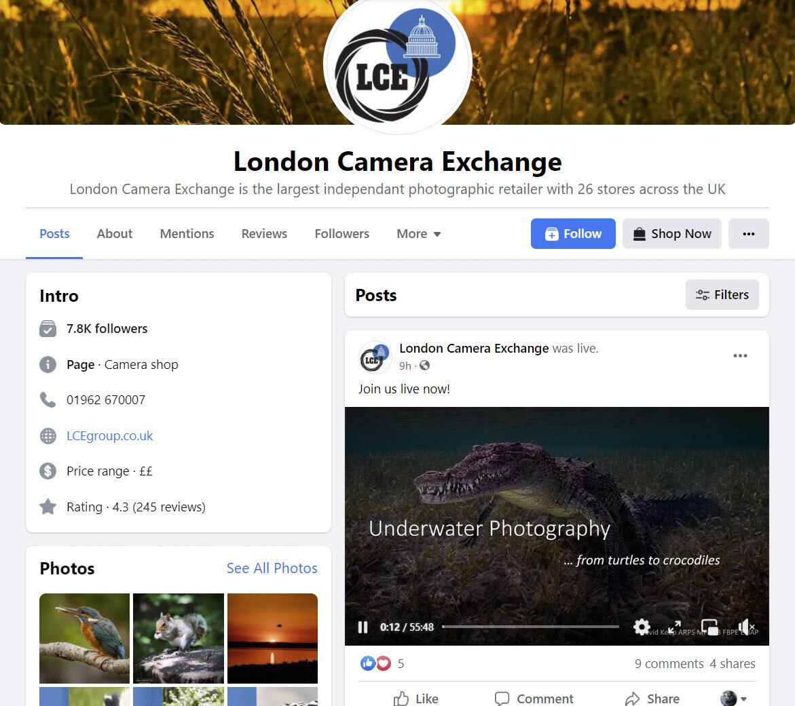Switch to the Posts tab

point(54,233)
